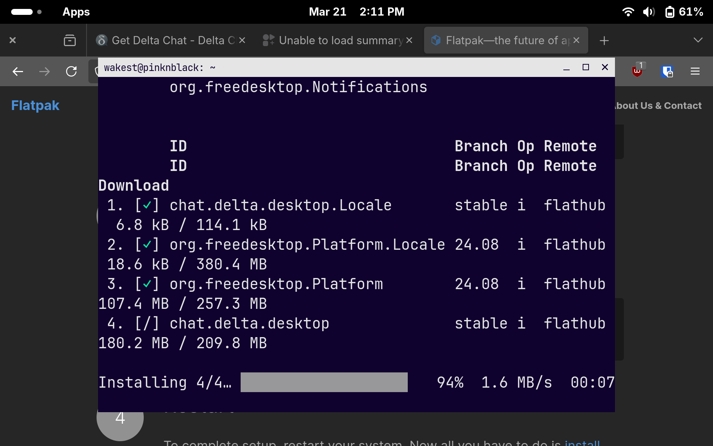Close the Unable to load summary tab
Viewport: 713px width, 446px height.
409,40
